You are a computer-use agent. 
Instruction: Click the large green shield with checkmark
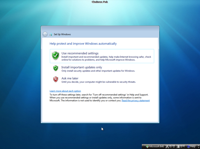tap(56, 56)
